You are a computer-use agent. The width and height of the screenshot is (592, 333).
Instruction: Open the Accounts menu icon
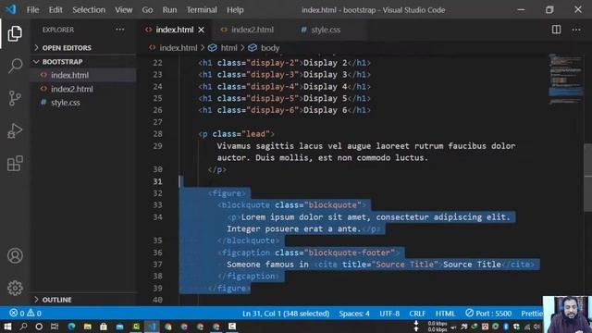coord(15,255)
